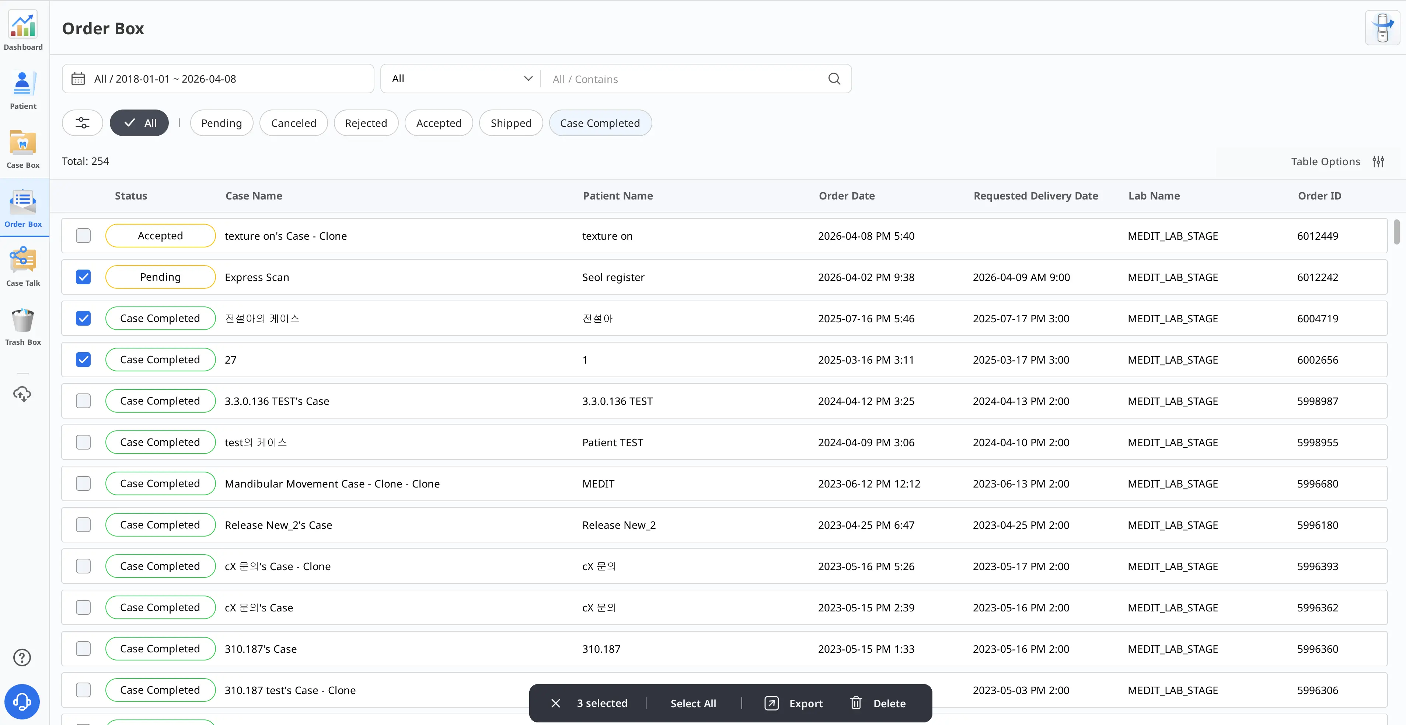This screenshot has height=725, width=1406.
Task: Click order ID 6012449 cell
Action: click(x=1318, y=236)
